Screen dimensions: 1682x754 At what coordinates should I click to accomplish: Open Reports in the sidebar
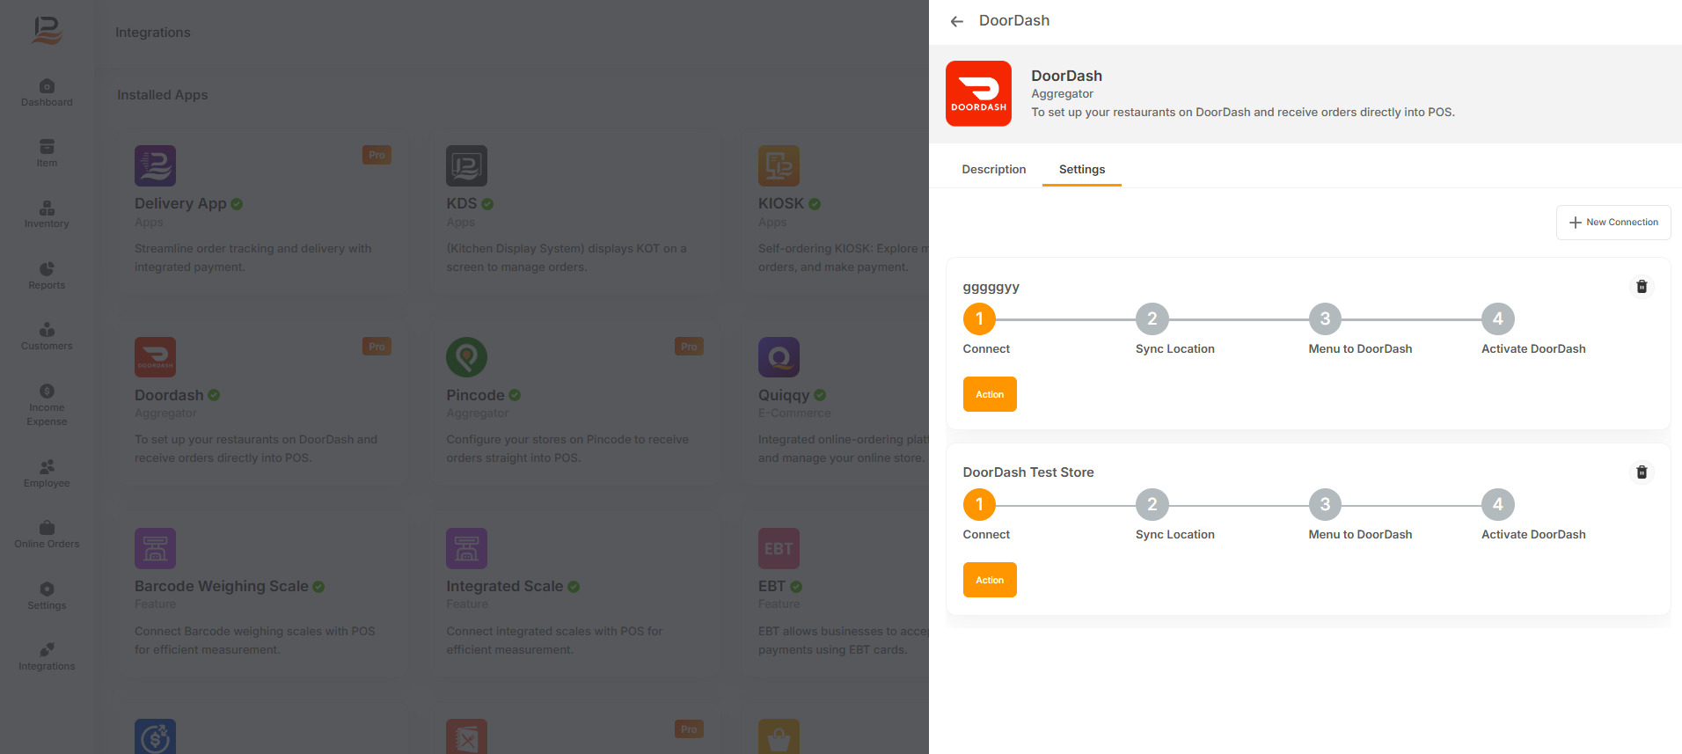coord(47,275)
